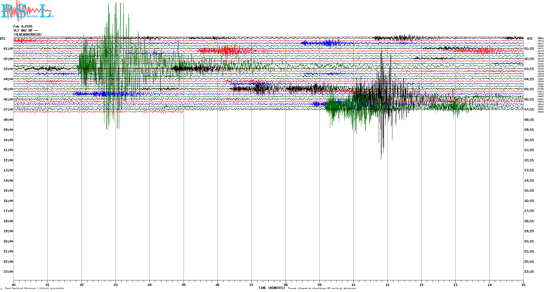The height and width of the screenshot is (292, 545).
Task: Click the 18:15 label on right axis
Action: pos(529,221)
